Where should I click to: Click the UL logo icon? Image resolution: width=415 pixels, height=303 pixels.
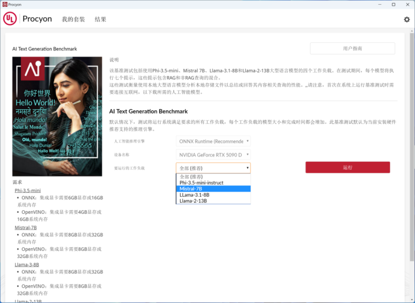10,19
